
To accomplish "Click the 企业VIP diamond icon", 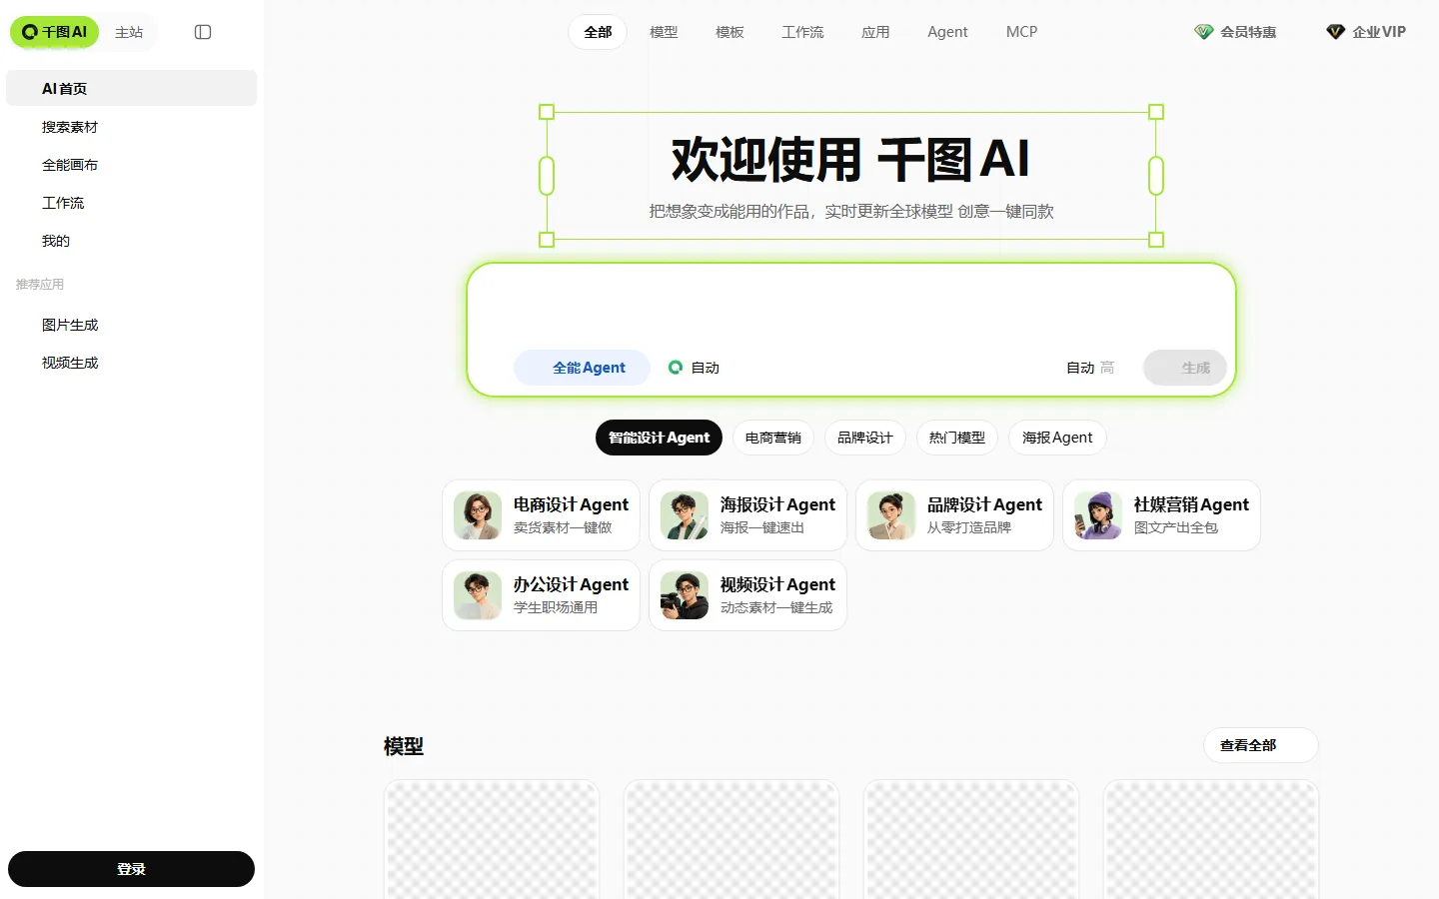I will [x=1335, y=32].
